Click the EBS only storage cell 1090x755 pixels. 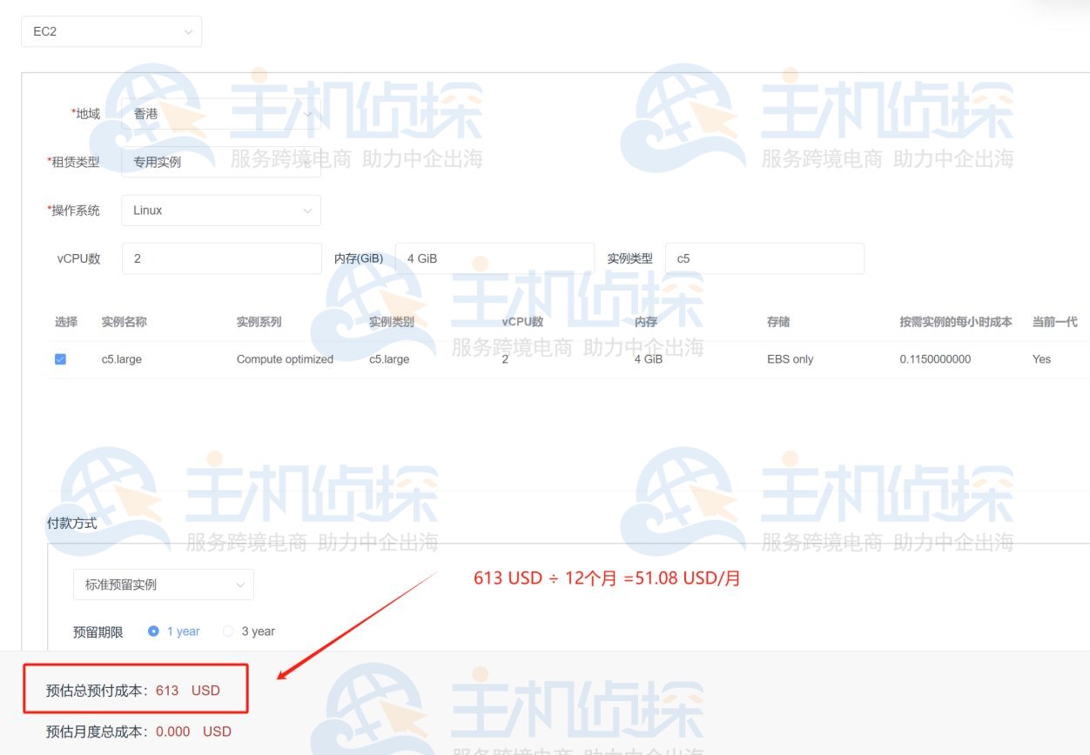click(791, 359)
